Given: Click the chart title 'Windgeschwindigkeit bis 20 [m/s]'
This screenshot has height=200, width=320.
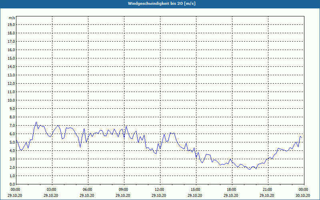Looking at the screenshot, I should [x=162, y=4].
